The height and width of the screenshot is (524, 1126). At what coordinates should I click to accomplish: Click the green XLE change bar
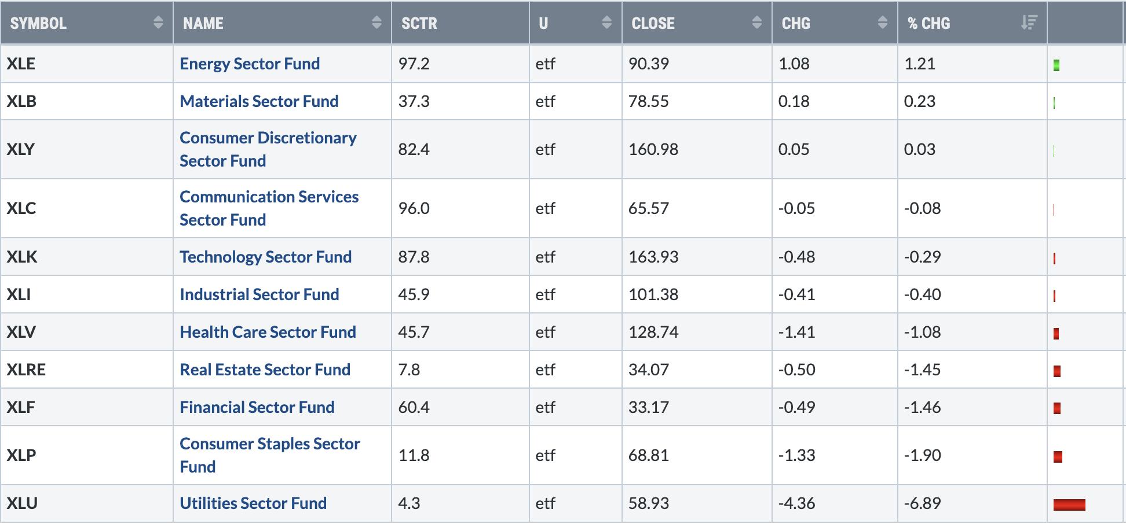coord(1056,65)
